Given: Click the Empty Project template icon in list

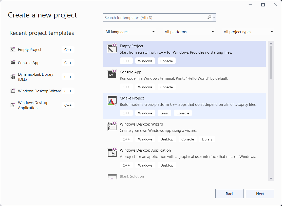Looking at the screenshot, I should [112, 48].
